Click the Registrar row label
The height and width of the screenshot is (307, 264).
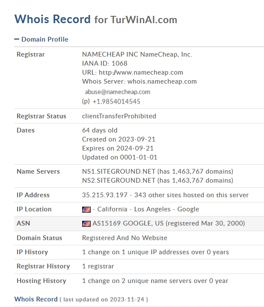pyautogui.click(x=31, y=54)
